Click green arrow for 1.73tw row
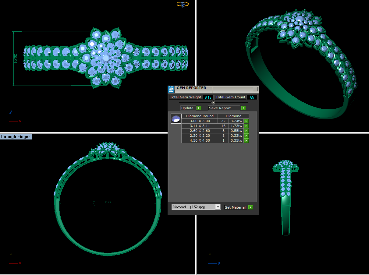Image resolution: width=369 pixels, height=275 pixels. [246, 126]
